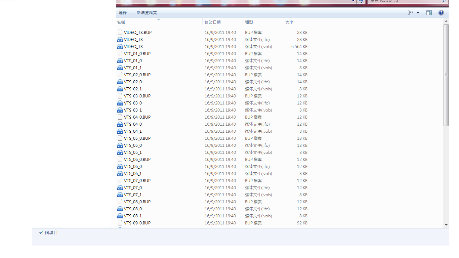Sort by the 類型 column header

(x=249, y=22)
